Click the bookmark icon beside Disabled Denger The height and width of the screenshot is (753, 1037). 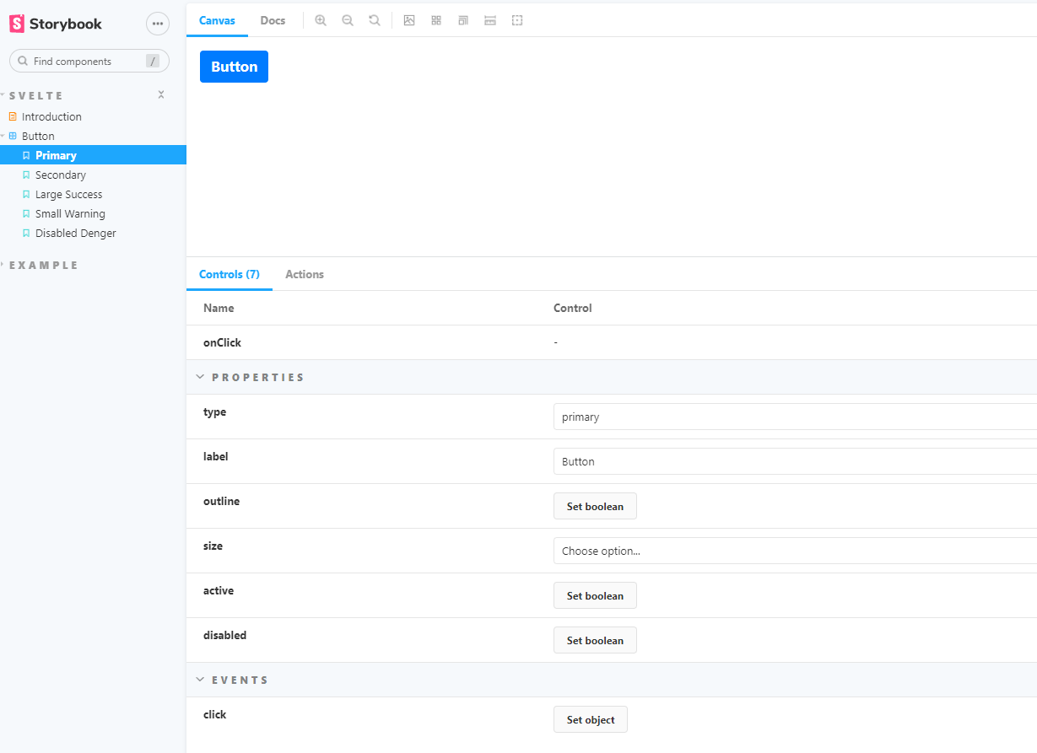(x=26, y=233)
